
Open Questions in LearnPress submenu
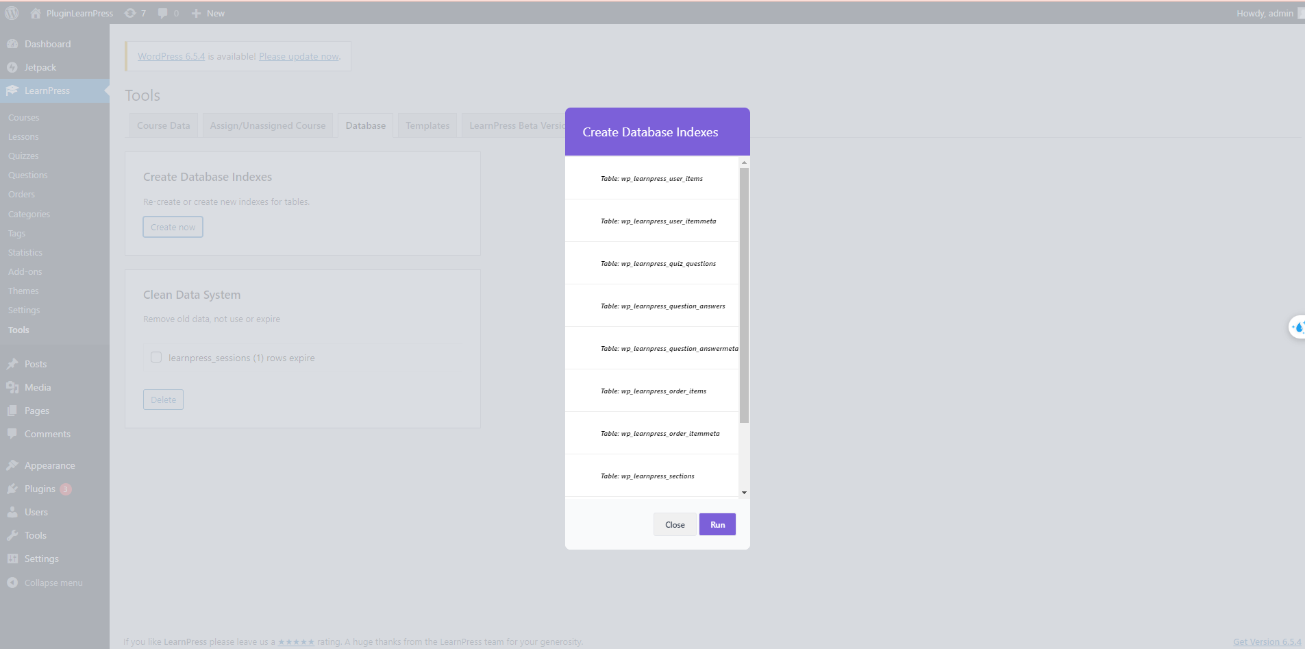[28, 175]
